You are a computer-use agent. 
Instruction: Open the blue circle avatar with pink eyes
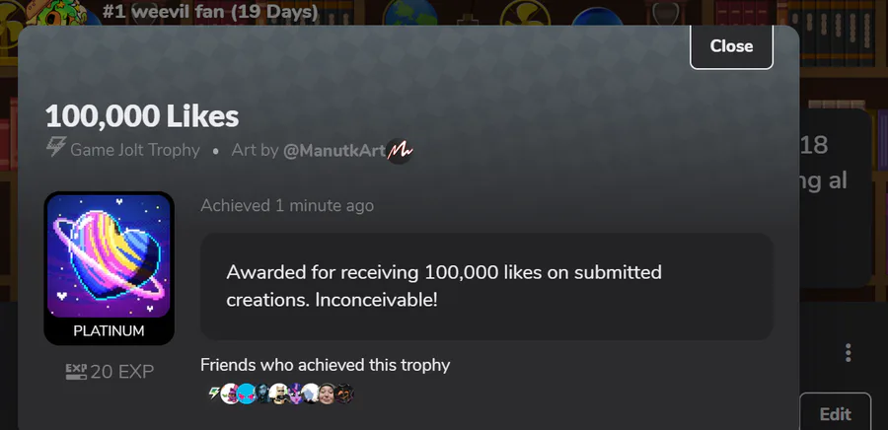click(247, 394)
